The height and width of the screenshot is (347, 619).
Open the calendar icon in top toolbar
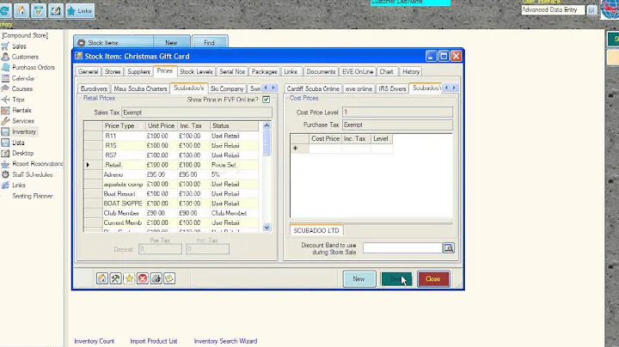[x=39, y=10]
